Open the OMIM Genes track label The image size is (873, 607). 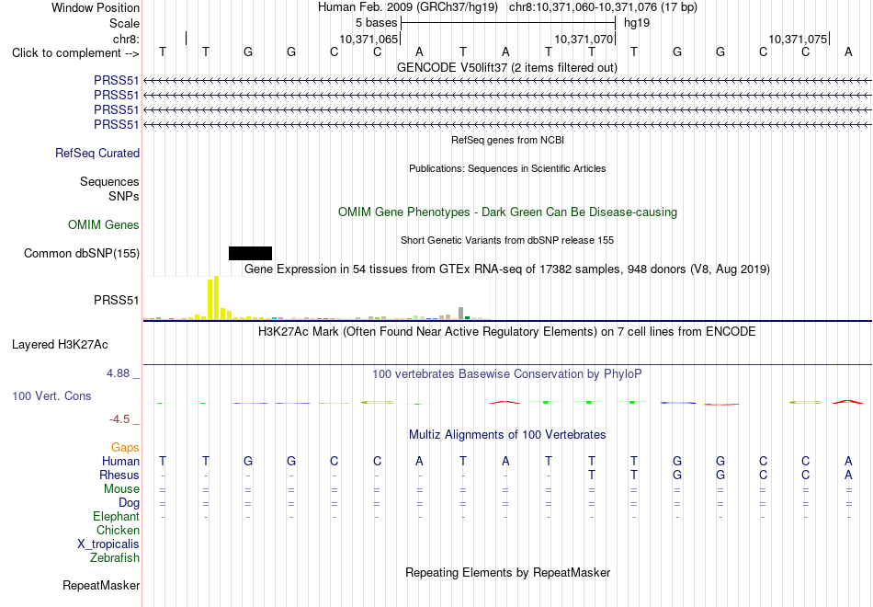pyautogui.click(x=104, y=225)
